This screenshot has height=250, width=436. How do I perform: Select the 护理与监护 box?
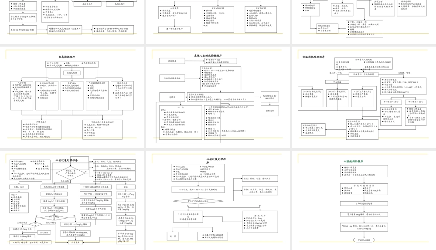coord(42,129)
